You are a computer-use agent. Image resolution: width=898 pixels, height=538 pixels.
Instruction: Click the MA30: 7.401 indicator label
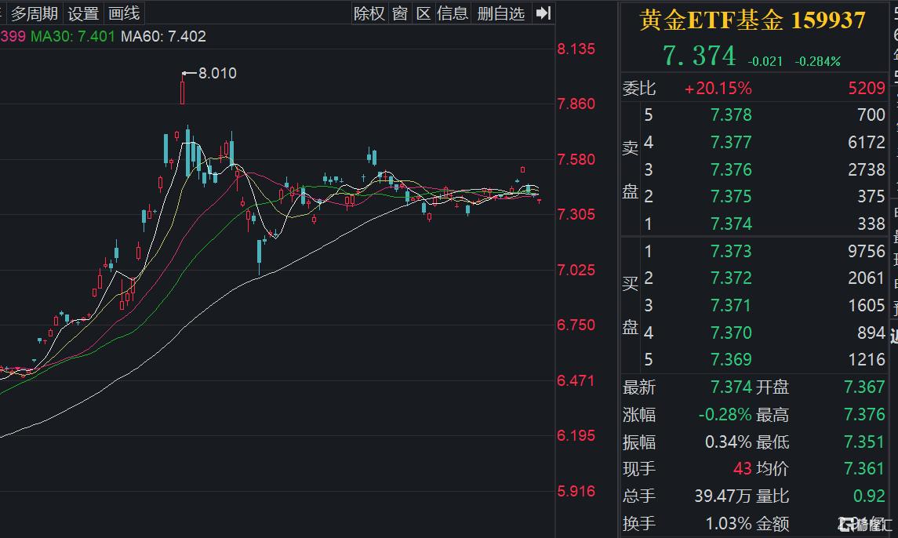[x=73, y=37]
